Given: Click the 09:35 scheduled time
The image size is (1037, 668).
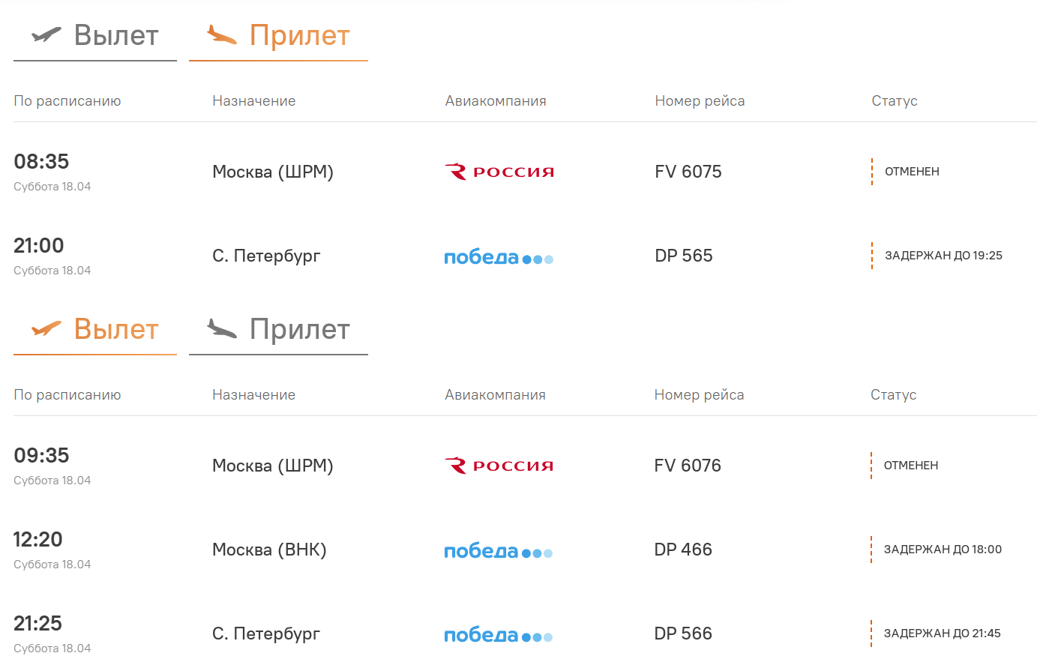Looking at the screenshot, I should (41, 455).
